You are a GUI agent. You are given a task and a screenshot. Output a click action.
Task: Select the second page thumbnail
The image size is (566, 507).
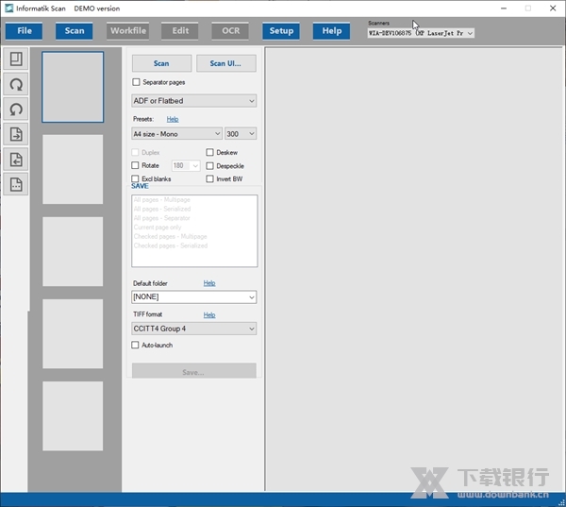coord(73,170)
